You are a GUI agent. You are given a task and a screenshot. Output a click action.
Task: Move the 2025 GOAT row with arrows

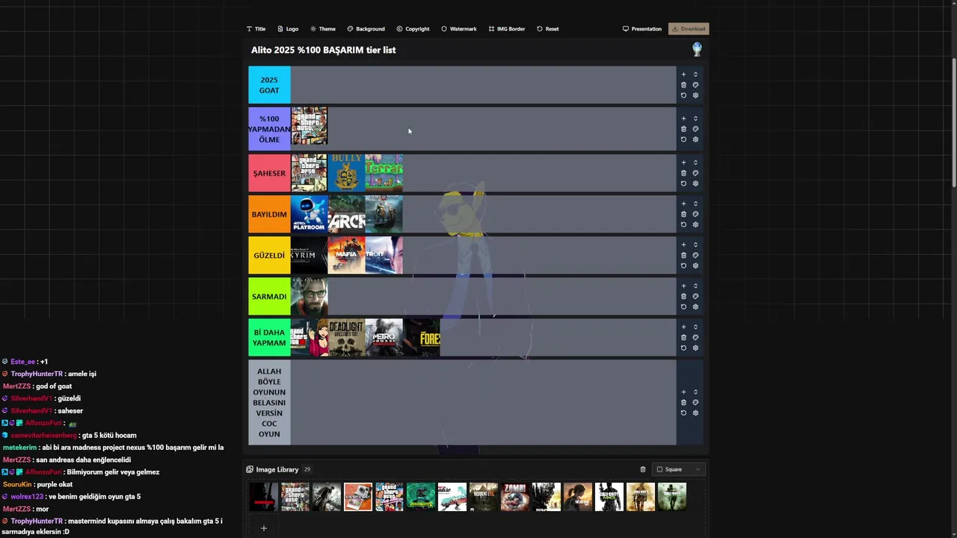click(695, 75)
